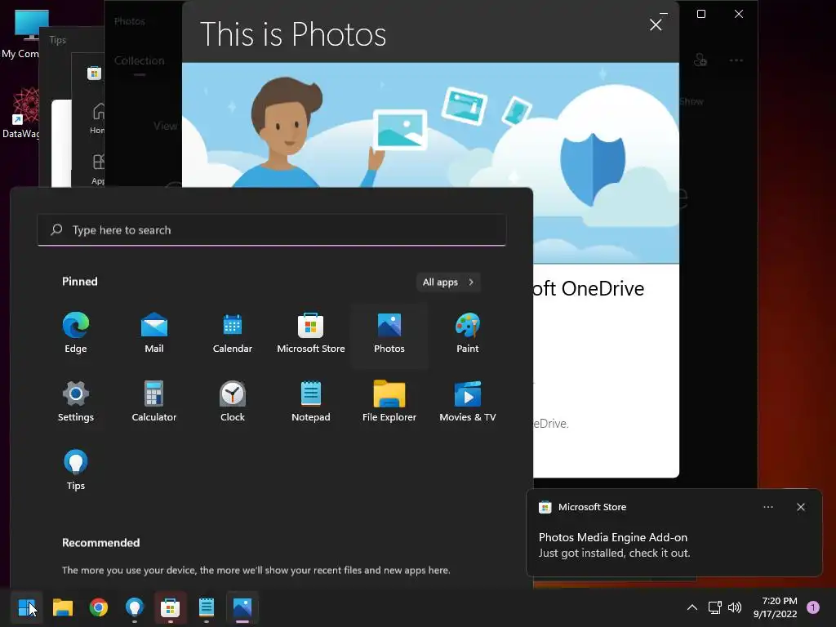The width and height of the screenshot is (836, 627).
Task: Click the Type here to search box
Action: pos(271,229)
